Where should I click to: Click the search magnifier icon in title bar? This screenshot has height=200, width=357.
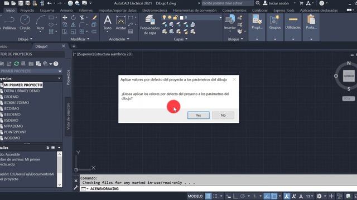tap(258, 3)
